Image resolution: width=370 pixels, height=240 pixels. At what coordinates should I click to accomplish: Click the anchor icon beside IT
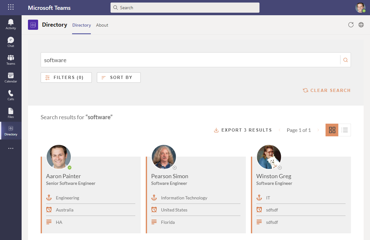259,198
